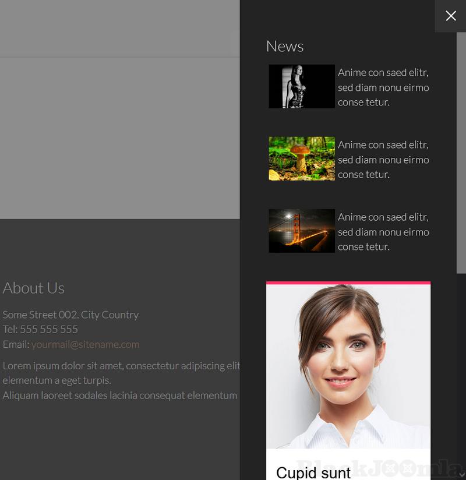The width and height of the screenshot is (466, 480).
Task: Click the news text beside the bridge image
Action: (x=383, y=232)
